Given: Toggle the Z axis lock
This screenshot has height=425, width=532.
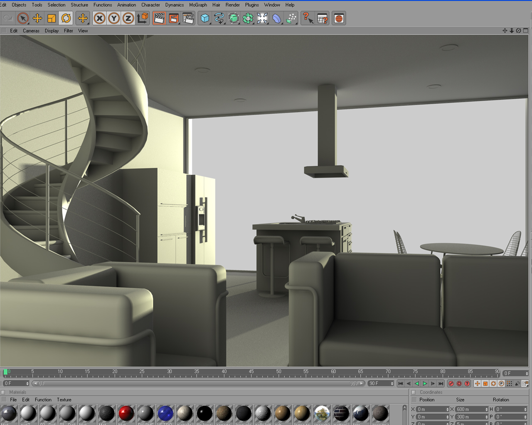Looking at the screenshot, I should (128, 18).
